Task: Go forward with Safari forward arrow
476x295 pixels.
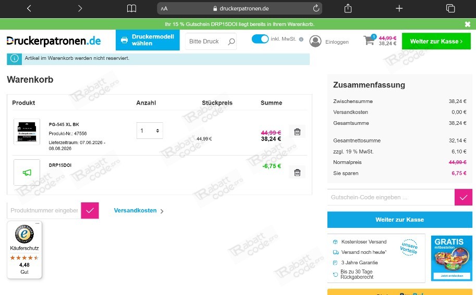Action: coord(80,8)
